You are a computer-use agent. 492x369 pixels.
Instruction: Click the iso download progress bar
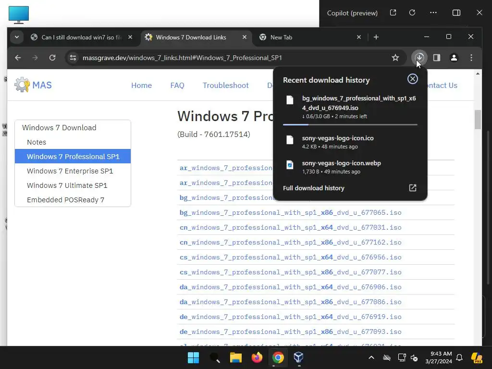click(x=350, y=124)
